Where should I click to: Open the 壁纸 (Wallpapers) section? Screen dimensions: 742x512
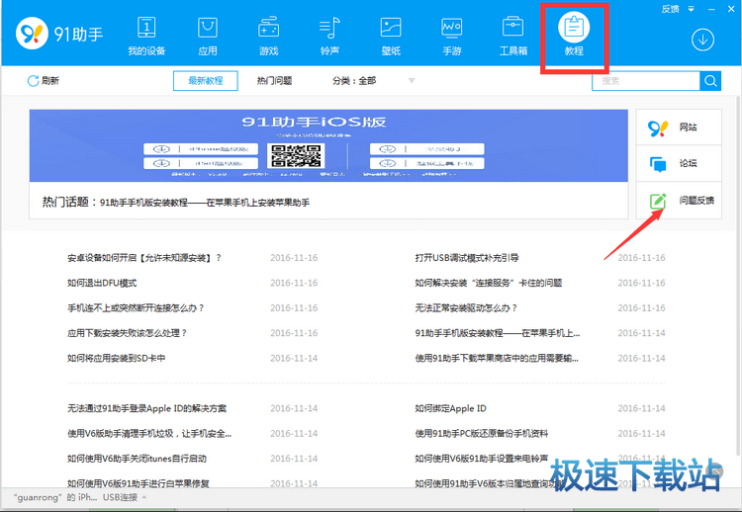pos(391,37)
